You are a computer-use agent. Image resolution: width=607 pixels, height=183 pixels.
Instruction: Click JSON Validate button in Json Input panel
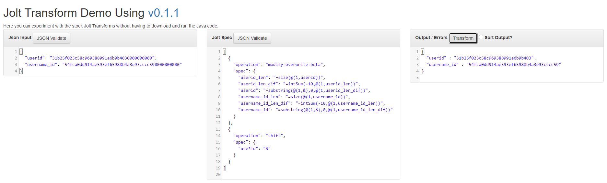coord(52,38)
